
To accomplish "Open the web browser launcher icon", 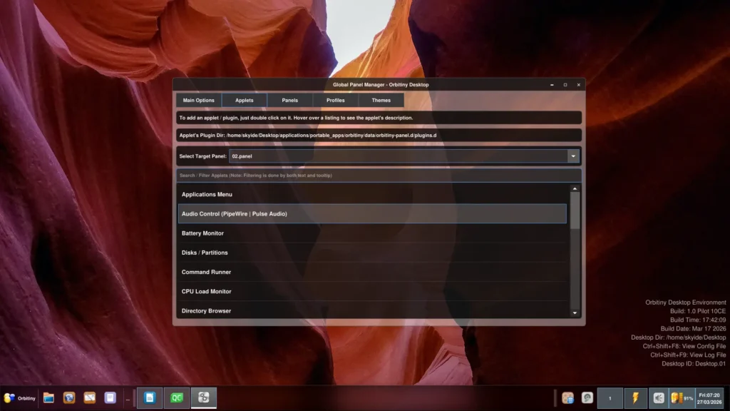I will pos(69,398).
